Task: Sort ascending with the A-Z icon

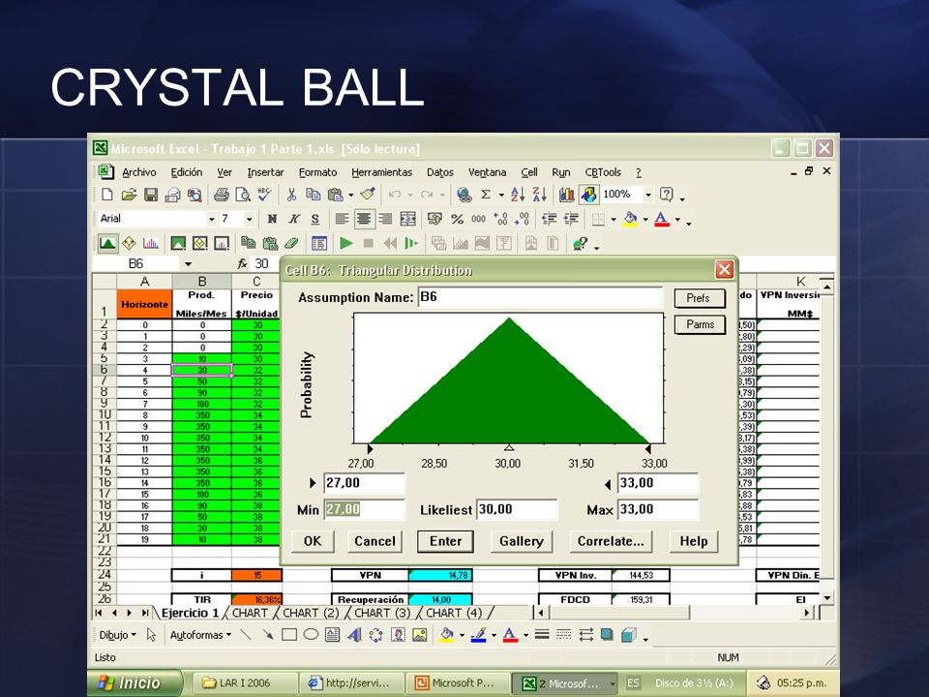Action: pos(517,195)
